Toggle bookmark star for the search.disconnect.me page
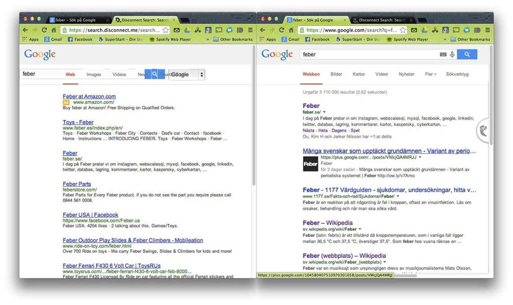This screenshot has height=305, width=513. point(166,30)
